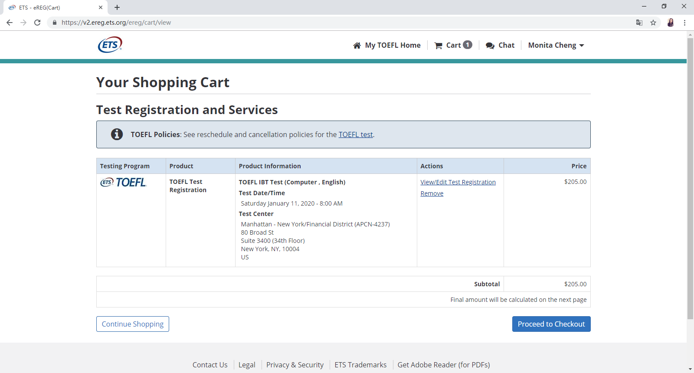Screen dimensions: 694x373
Task: Open the Chrome three-dot menu
Action: 685,23
